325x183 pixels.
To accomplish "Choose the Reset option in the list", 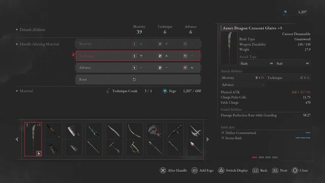I will click(138, 80).
